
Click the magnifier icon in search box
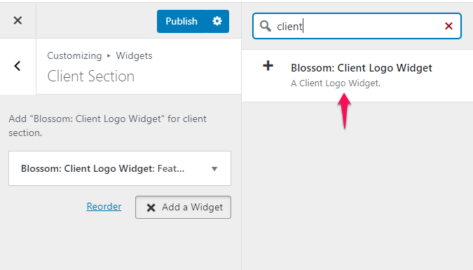click(265, 26)
